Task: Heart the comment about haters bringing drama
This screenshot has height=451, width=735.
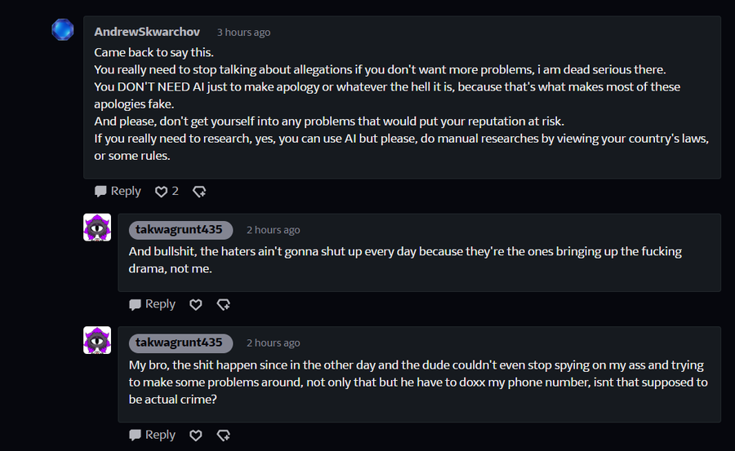Action: 196,304
